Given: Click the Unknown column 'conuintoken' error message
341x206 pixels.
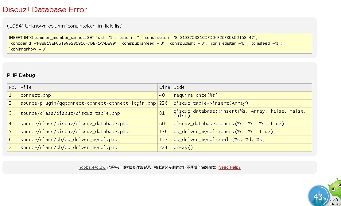Looking at the screenshot, I should pos(64,26).
